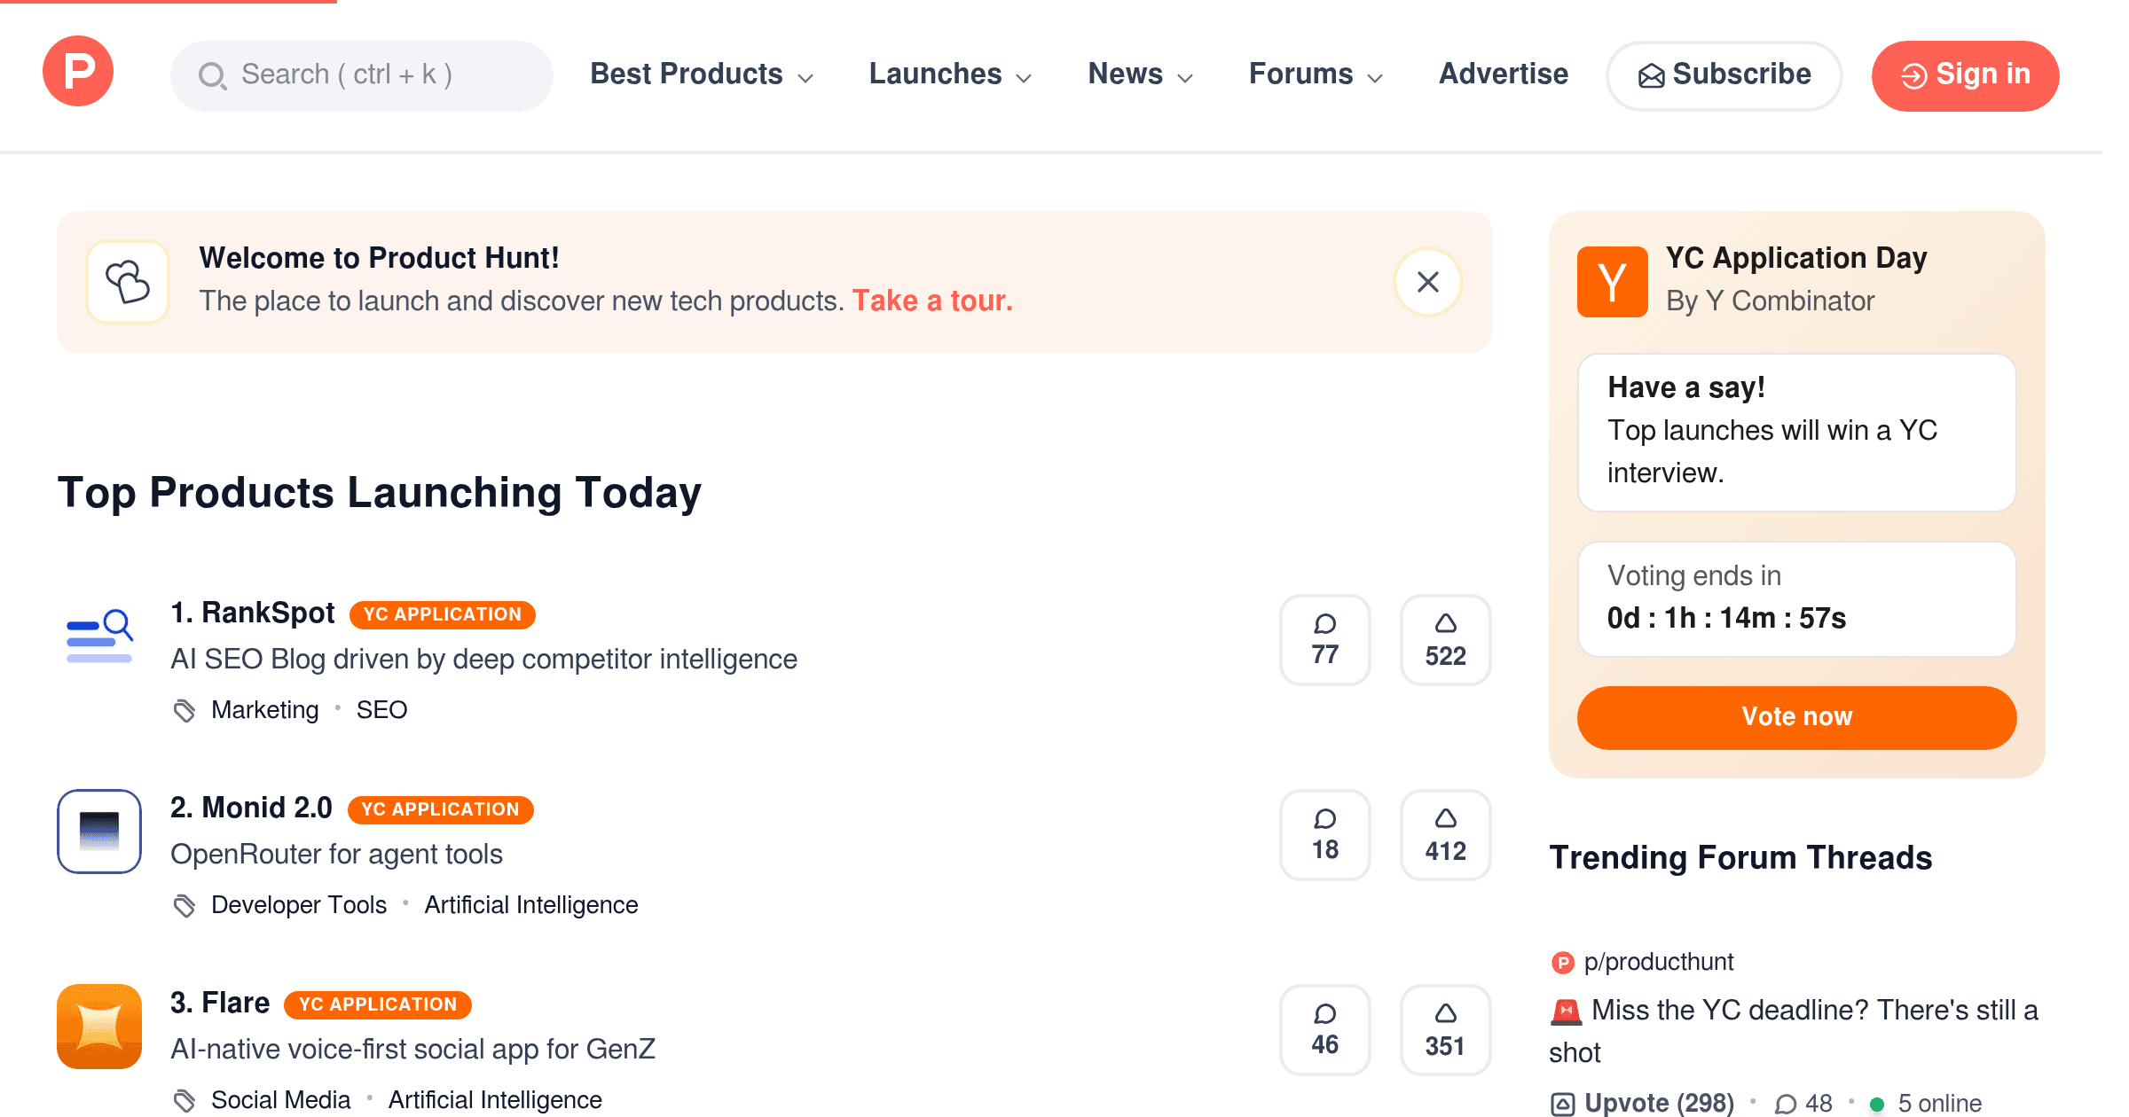
Task: Open the YC Application Day heading
Action: point(1796,258)
